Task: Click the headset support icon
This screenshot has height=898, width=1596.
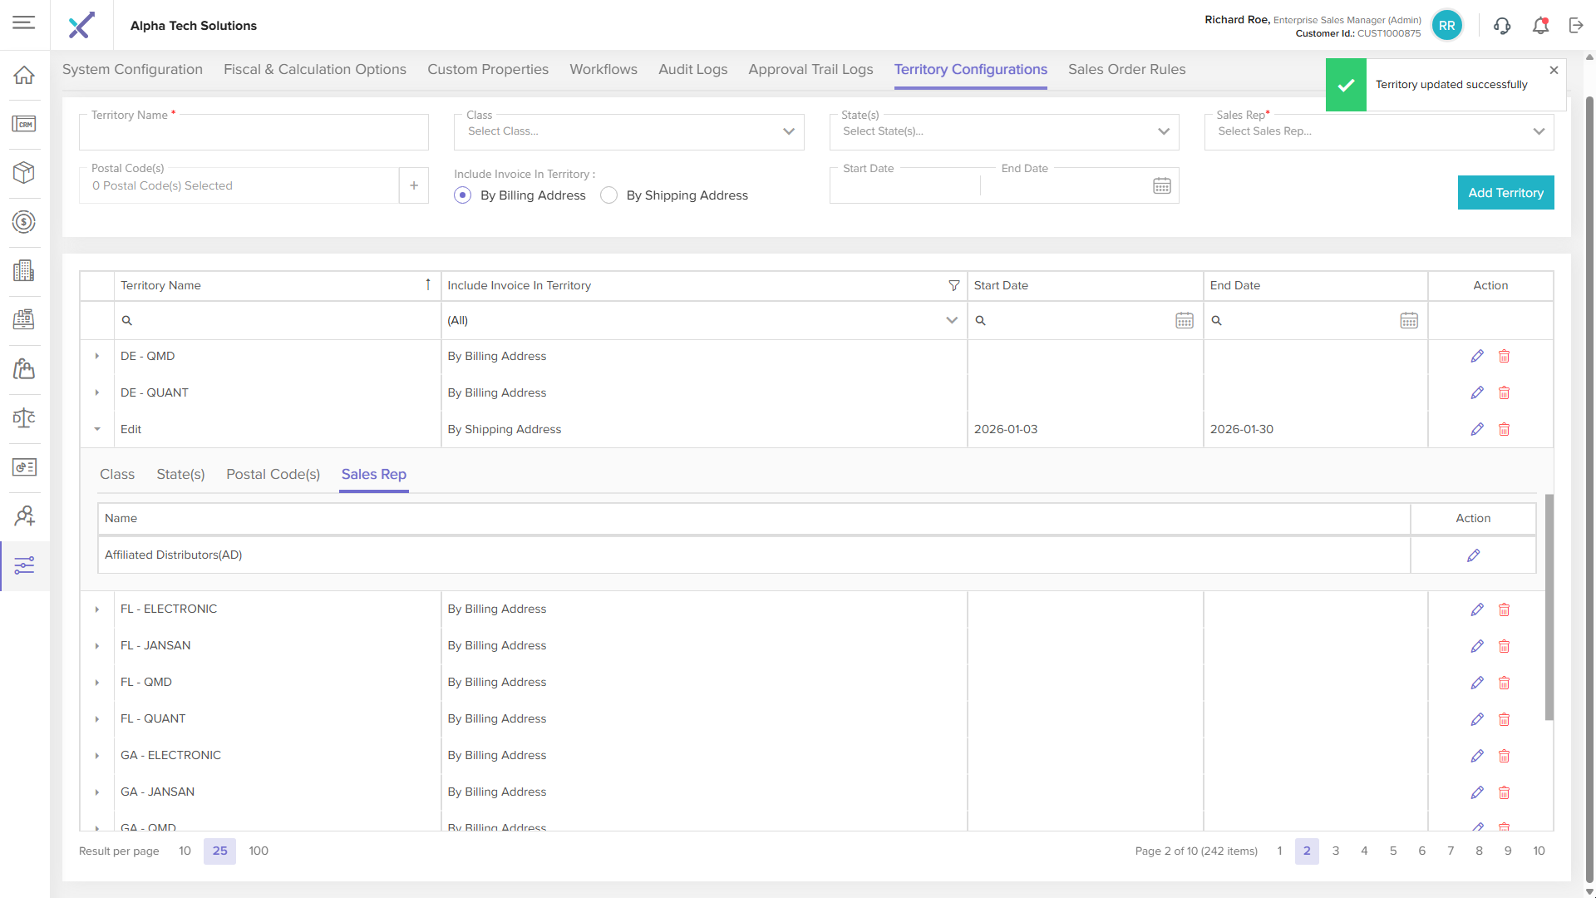Action: click(x=1501, y=26)
